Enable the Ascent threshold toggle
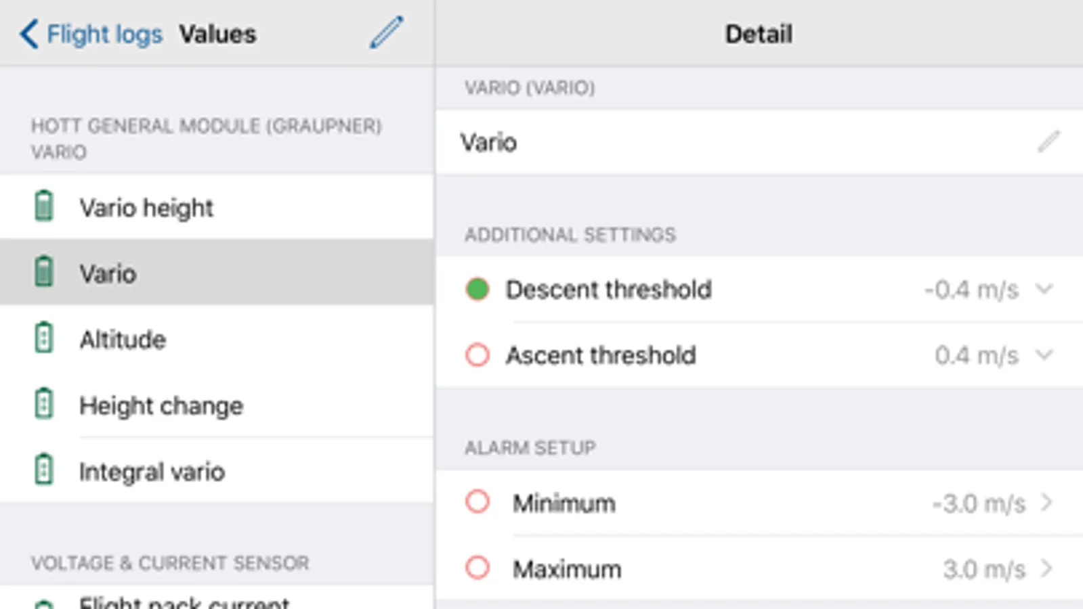Image resolution: width=1083 pixels, height=609 pixels. coord(477,355)
